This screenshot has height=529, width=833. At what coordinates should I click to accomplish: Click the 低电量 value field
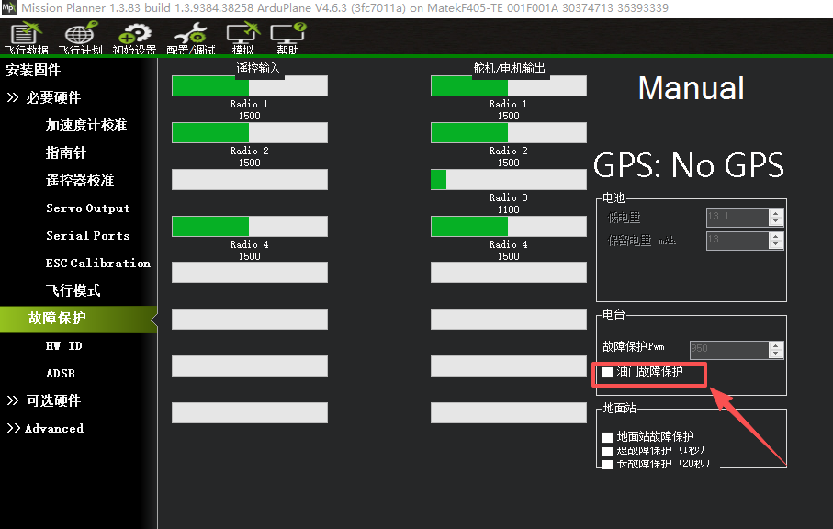(737, 218)
